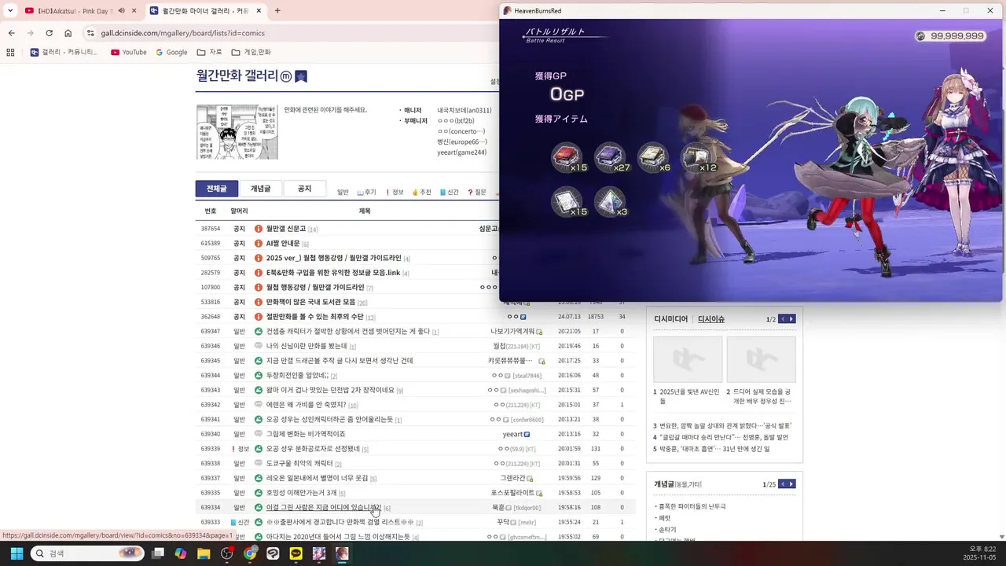This screenshot has width=1006, height=566.
Task: Open second 디시이슈 thumbnail image
Action: pyautogui.click(x=761, y=360)
